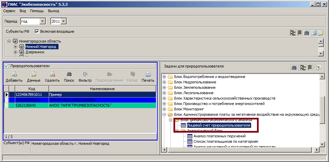The image size is (329, 162).
Task: Click the binoculars icon in Субъекты РФ panel
Action: 307,33
